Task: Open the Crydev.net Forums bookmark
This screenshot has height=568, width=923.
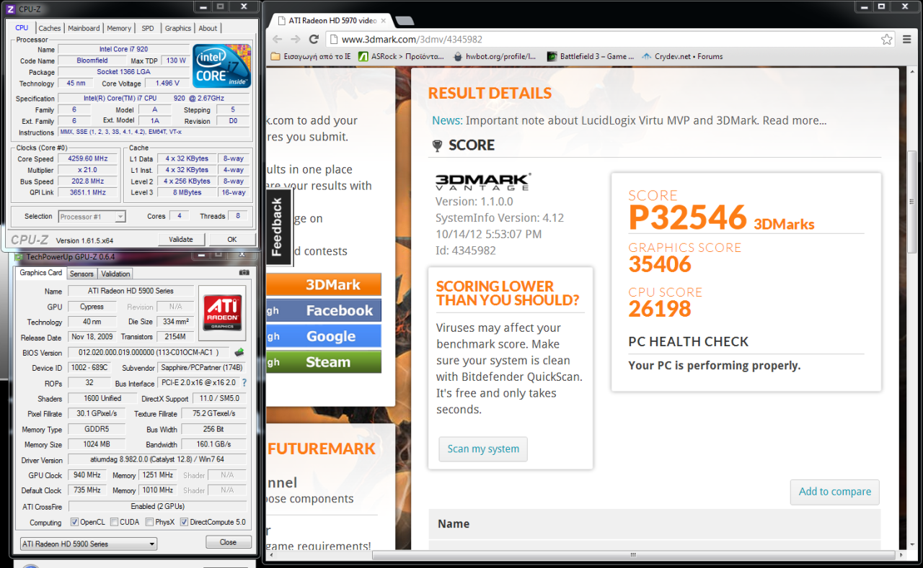Action: 682,56
